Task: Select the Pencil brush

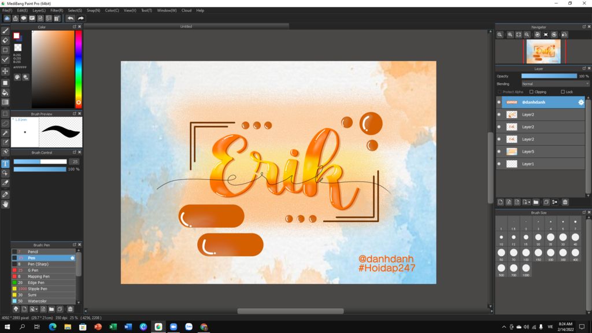Action: (43, 252)
